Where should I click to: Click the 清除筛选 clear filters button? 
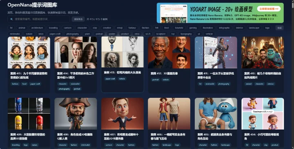tap(78, 19)
